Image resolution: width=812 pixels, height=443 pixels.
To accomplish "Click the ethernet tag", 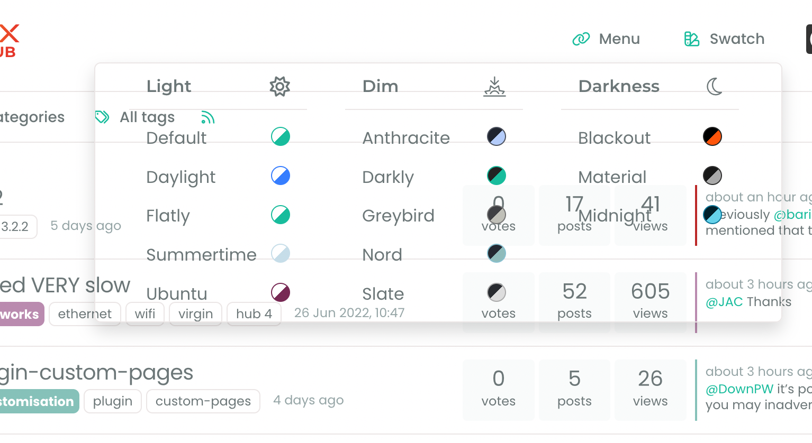I will click(85, 314).
